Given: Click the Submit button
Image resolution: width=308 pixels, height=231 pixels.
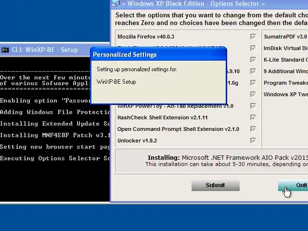Looking at the screenshot, I should point(216,185).
